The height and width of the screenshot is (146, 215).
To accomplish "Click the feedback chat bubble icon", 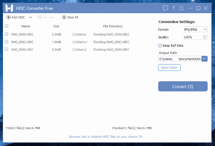I will (x=165, y=8).
